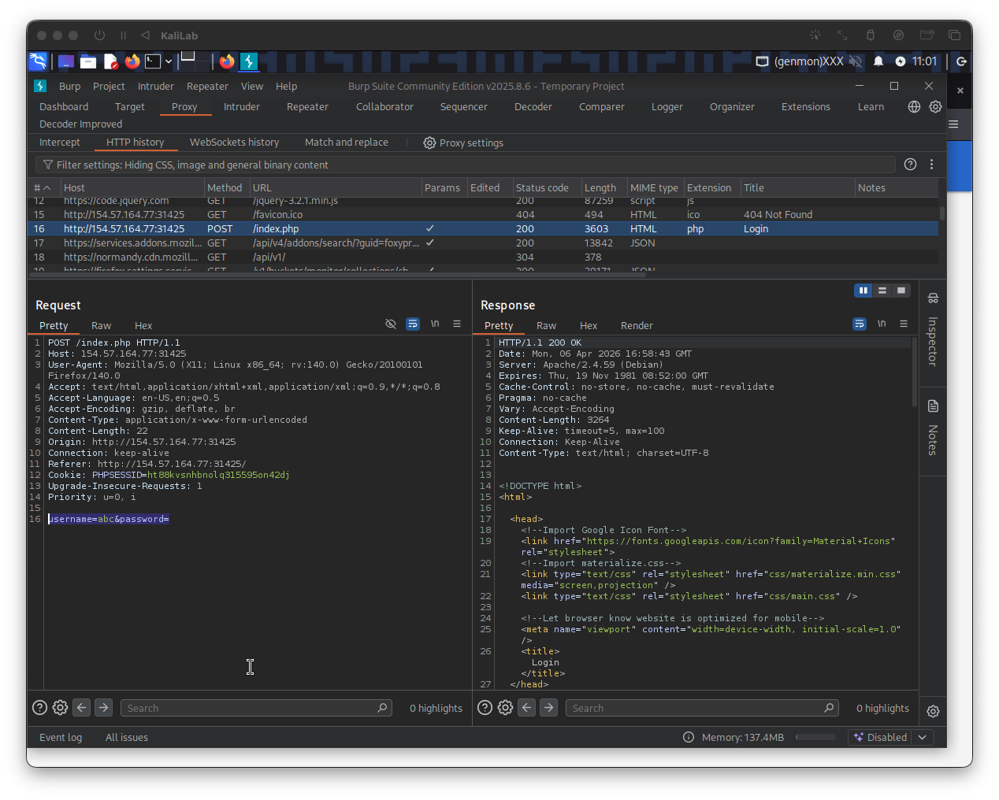Click the globe browser icon in top bar
The image size is (999, 800).
[x=914, y=106]
